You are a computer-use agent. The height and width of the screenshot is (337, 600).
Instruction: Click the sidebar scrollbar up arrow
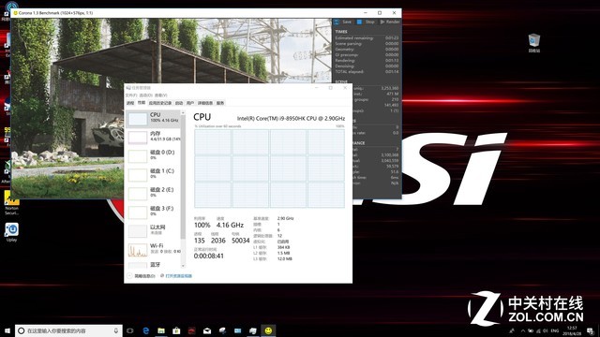[x=183, y=113]
